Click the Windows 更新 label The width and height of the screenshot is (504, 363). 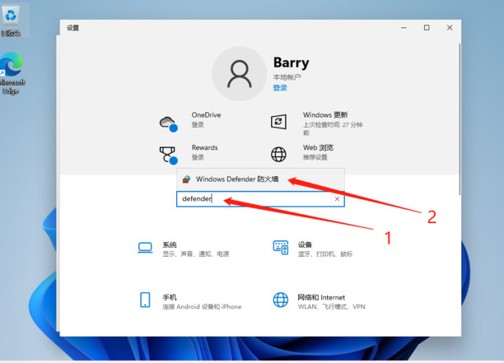(325, 114)
